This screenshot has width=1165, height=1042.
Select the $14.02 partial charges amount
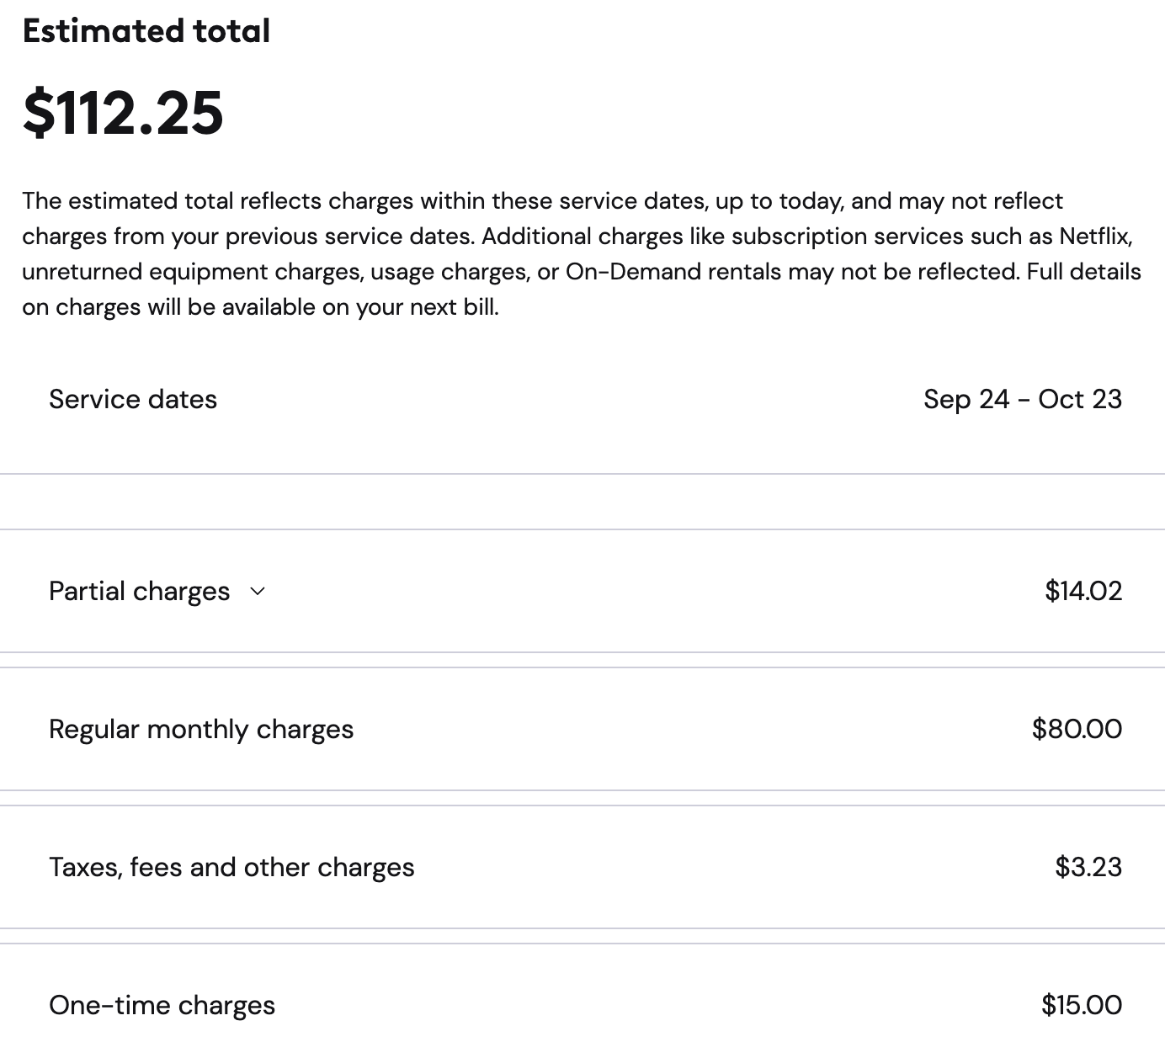1083,591
